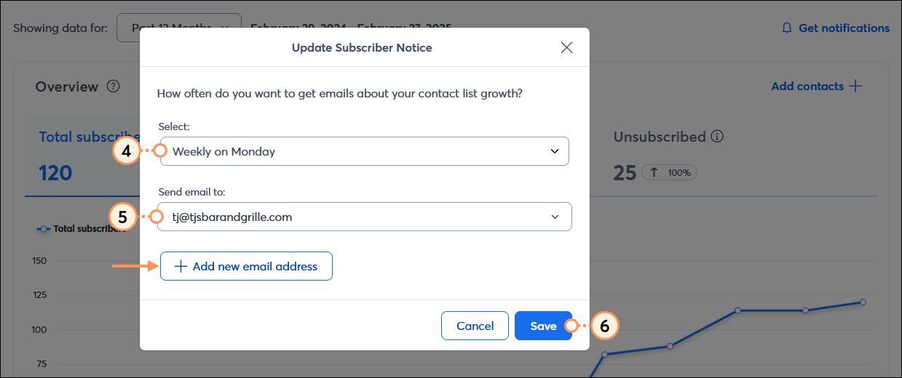
Task: Click the Cancel button
Action: (x=475, y=326)
